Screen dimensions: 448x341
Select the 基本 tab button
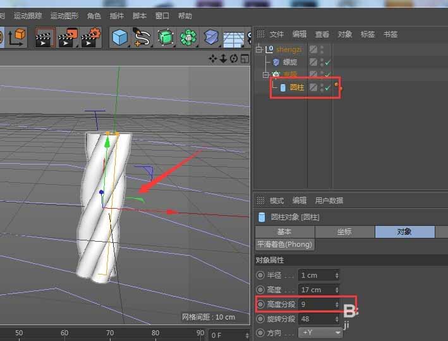click(x=284, y=232)
